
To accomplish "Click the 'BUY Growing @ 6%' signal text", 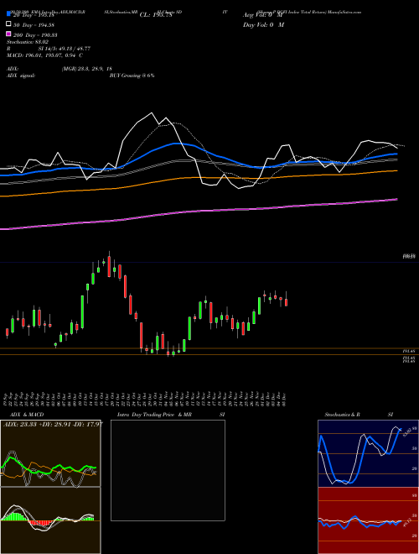I will pyautogui.click(x=132, y=76).
